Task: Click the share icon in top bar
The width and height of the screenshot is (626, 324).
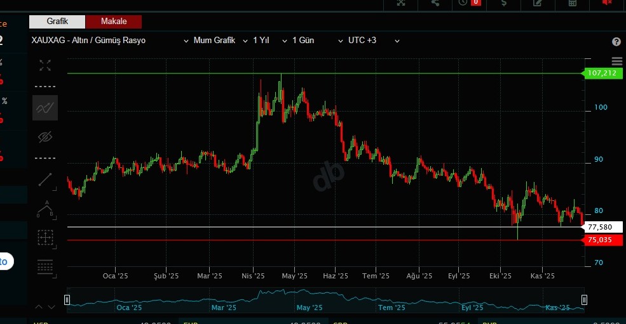Action: [x=435, y=3]
